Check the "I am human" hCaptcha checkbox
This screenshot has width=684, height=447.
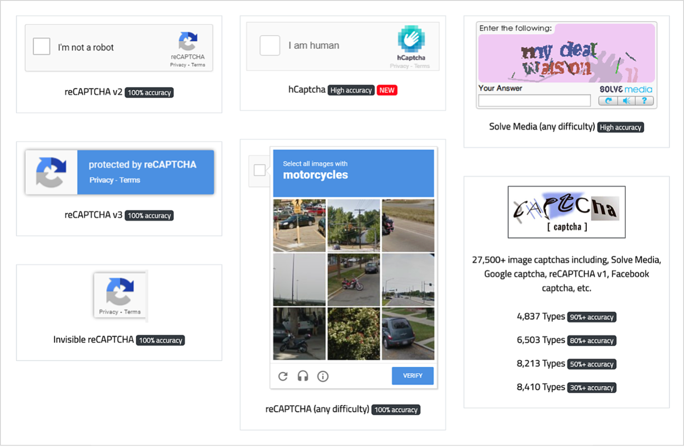pyautogui.click(x=270, y=45)
